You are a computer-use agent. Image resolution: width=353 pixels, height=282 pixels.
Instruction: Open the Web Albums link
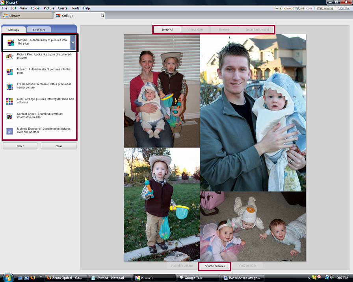(325, 8)
